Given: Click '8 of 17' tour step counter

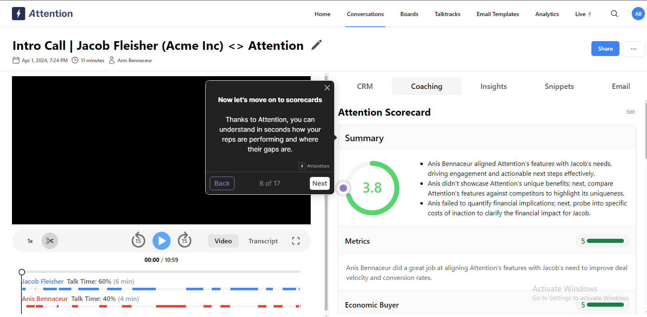Looking at the screenshot, I should pyautogui.click(x=270, y=183).
